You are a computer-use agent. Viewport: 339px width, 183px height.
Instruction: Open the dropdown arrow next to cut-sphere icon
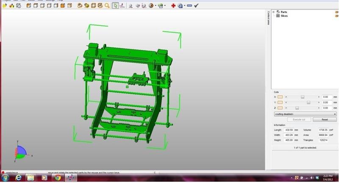pos(156,6)
